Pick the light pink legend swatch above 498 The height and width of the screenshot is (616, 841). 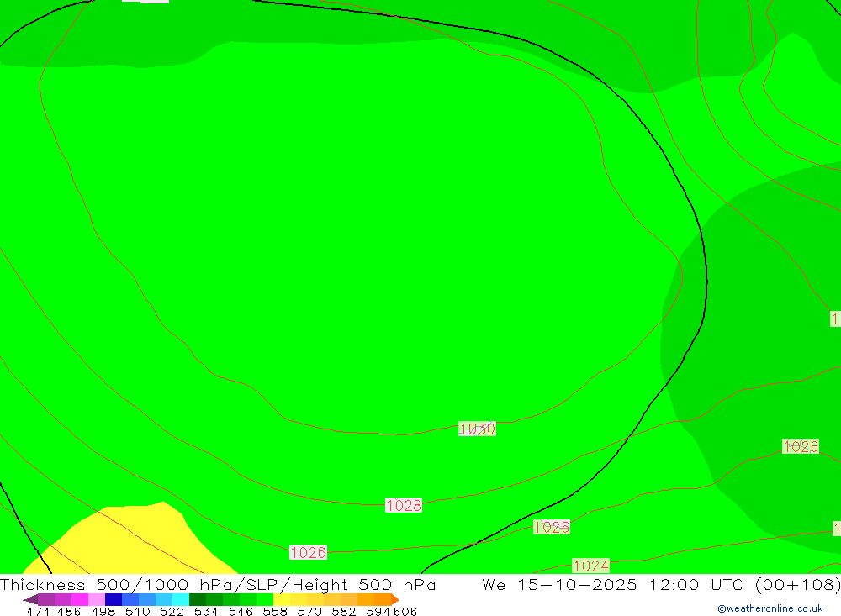pyautogui.click(x=97, y=599)
